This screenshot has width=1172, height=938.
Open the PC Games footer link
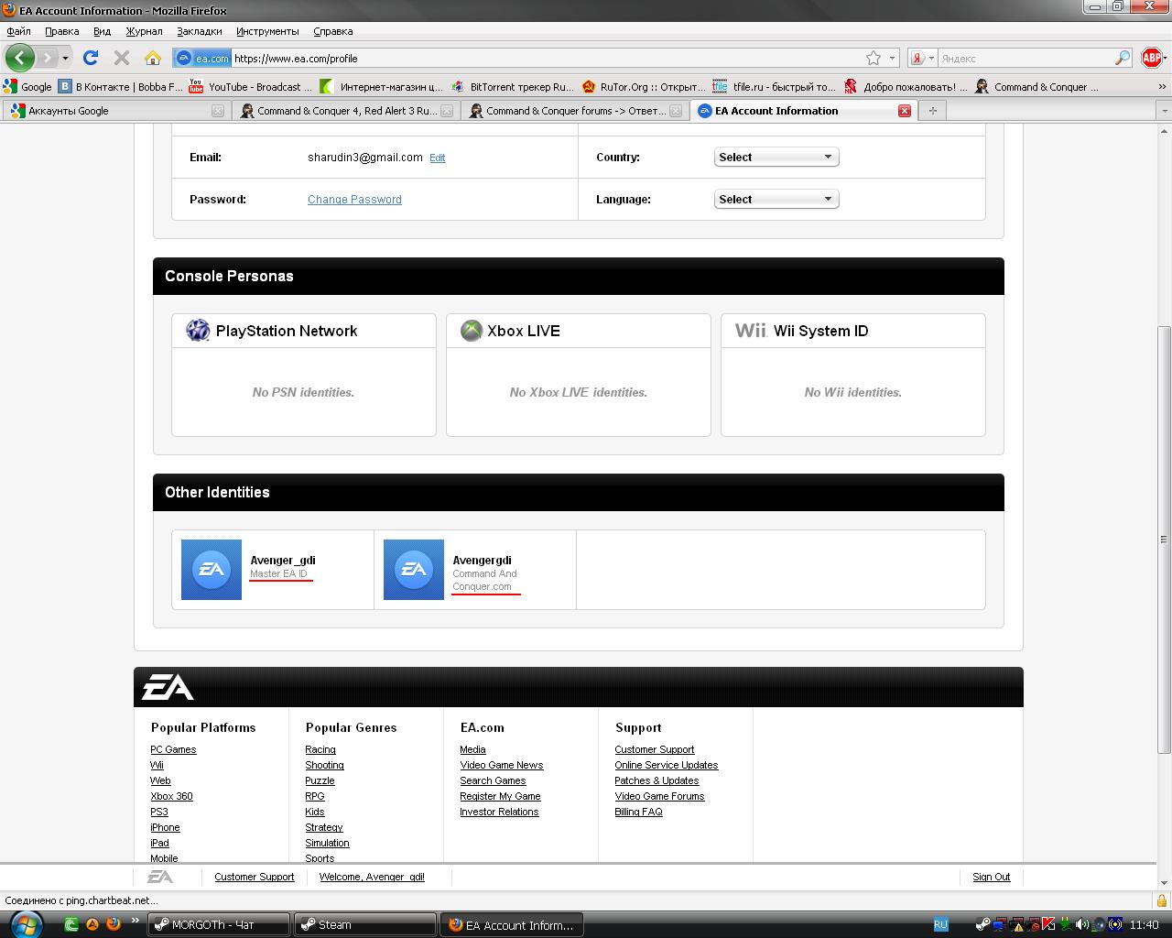coord(173,749)
